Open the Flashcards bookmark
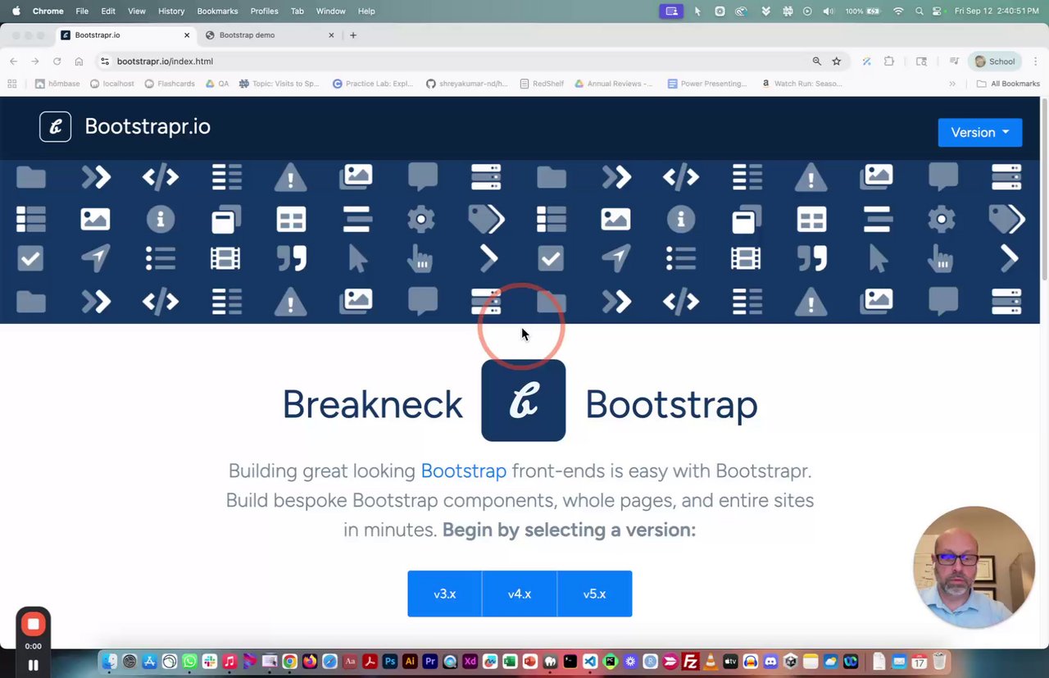The image size is (1049, 678). tap(170, 84)
